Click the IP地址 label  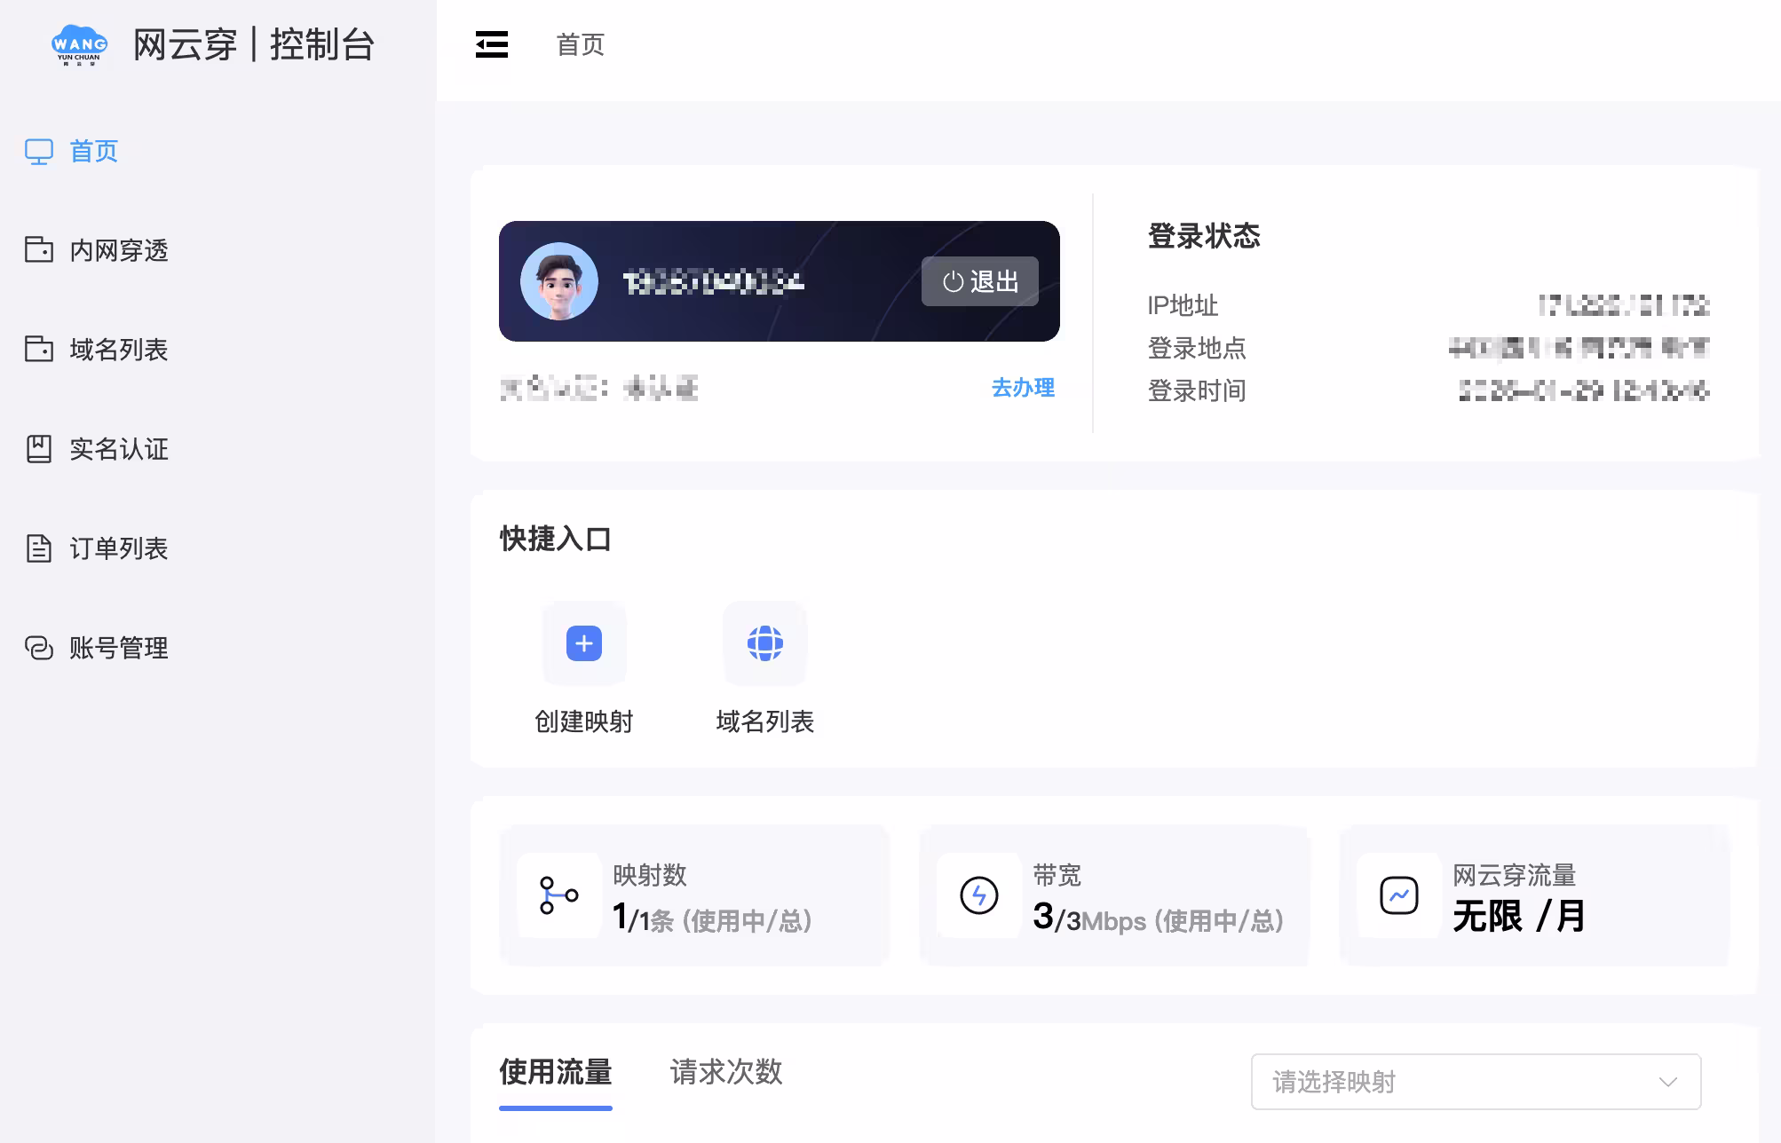1183,305
